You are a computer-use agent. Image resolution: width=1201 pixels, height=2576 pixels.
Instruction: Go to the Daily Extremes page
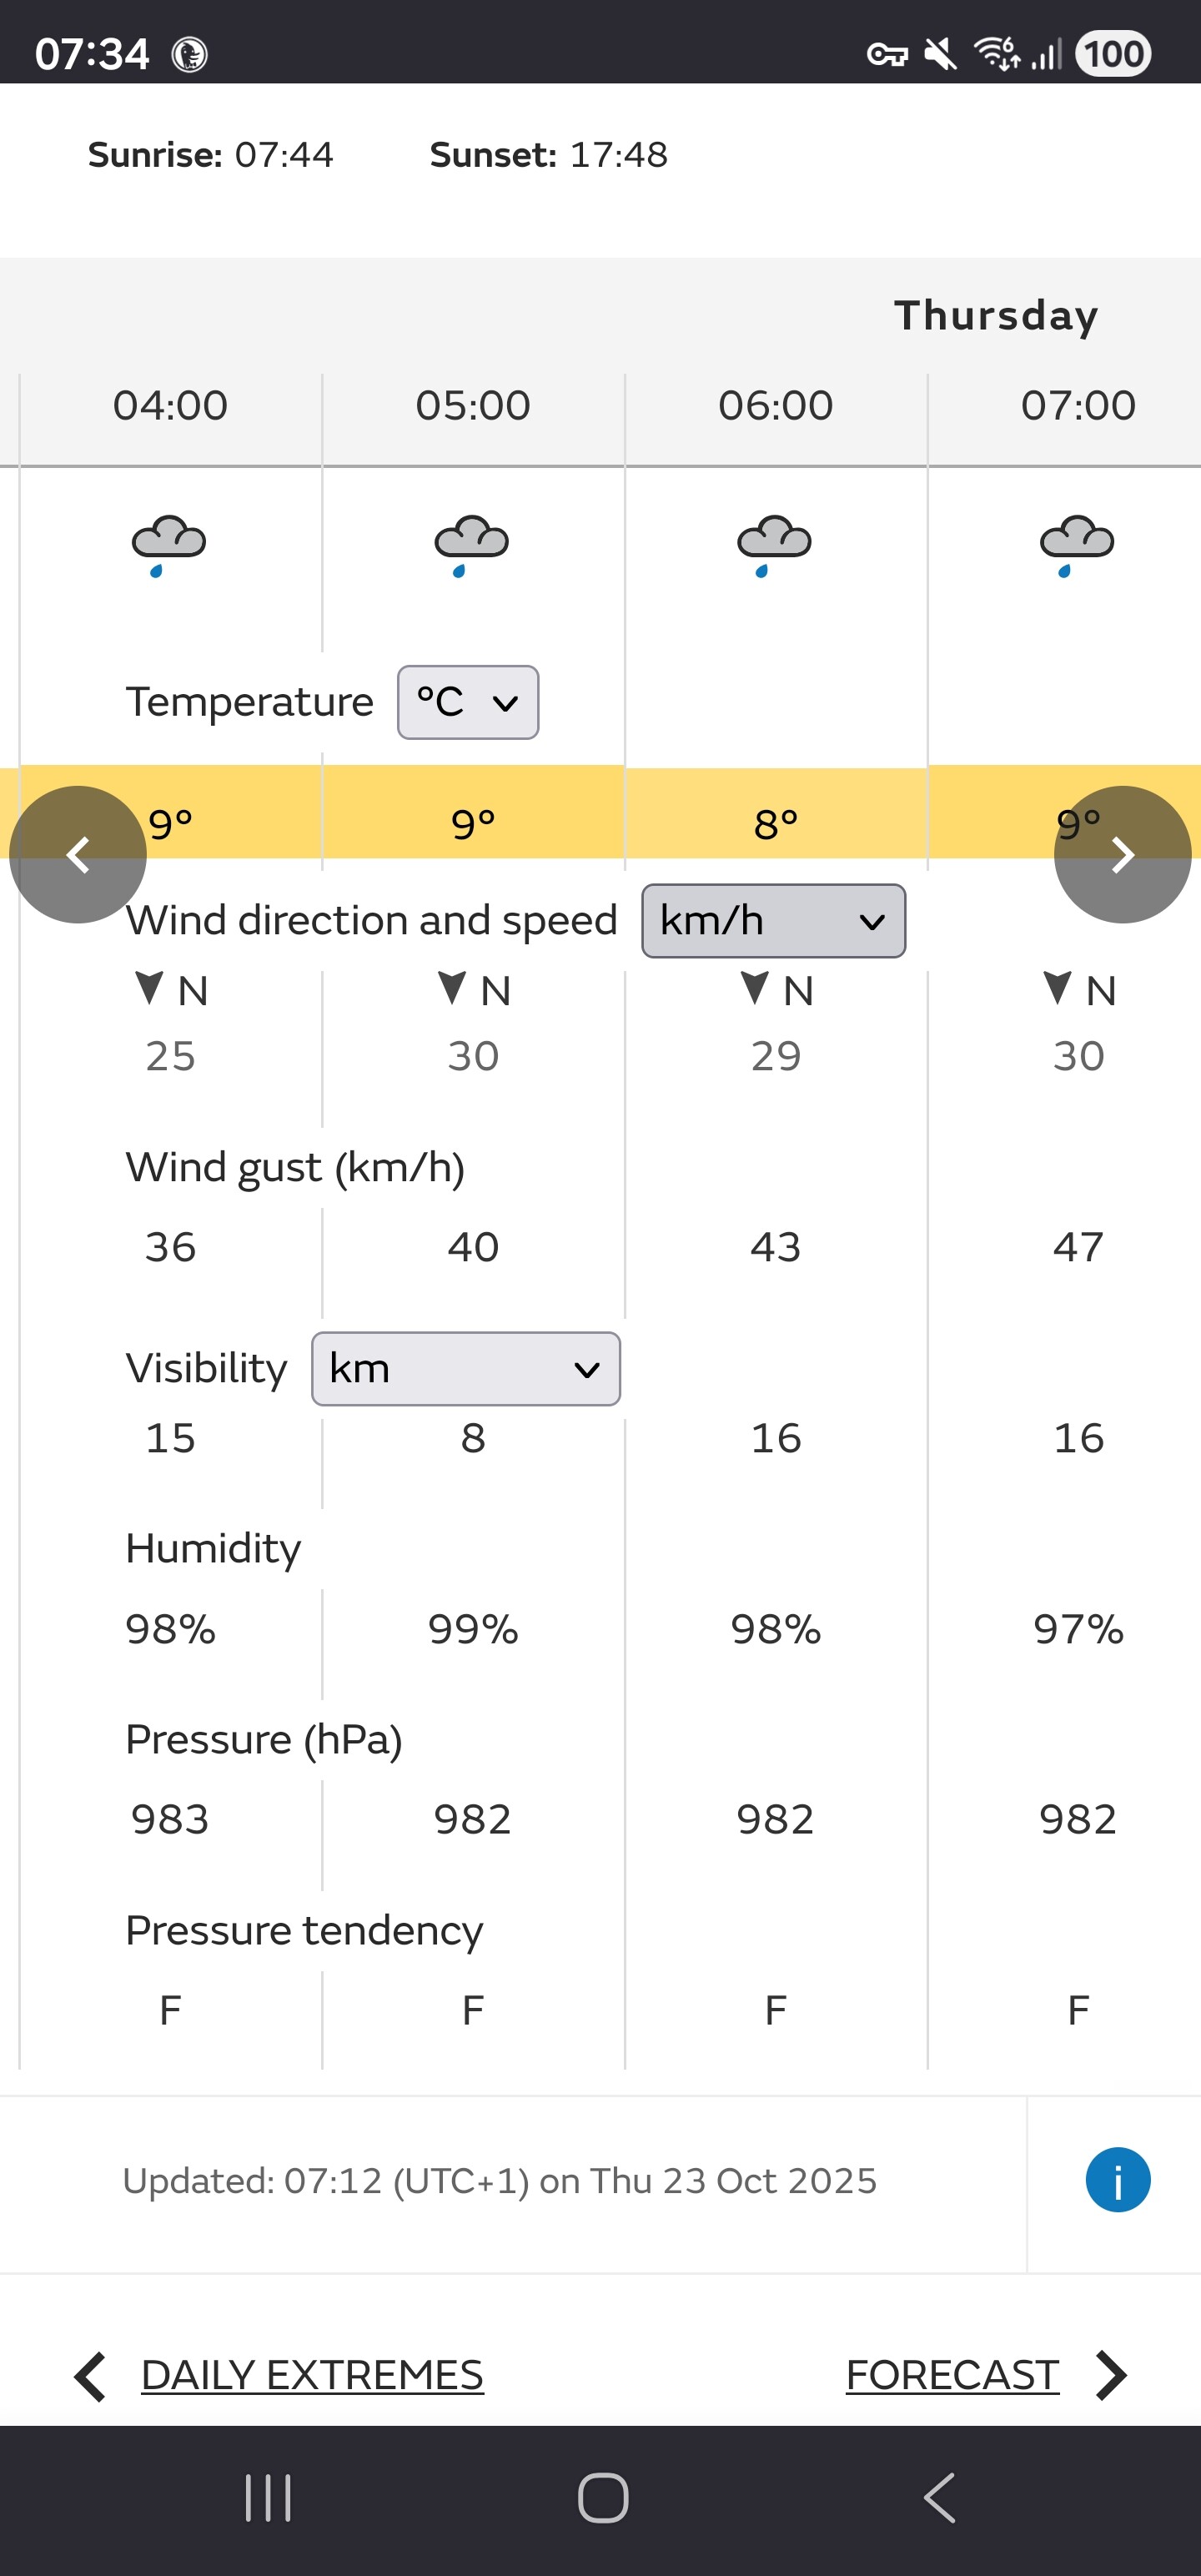(x=311, y=2375)
